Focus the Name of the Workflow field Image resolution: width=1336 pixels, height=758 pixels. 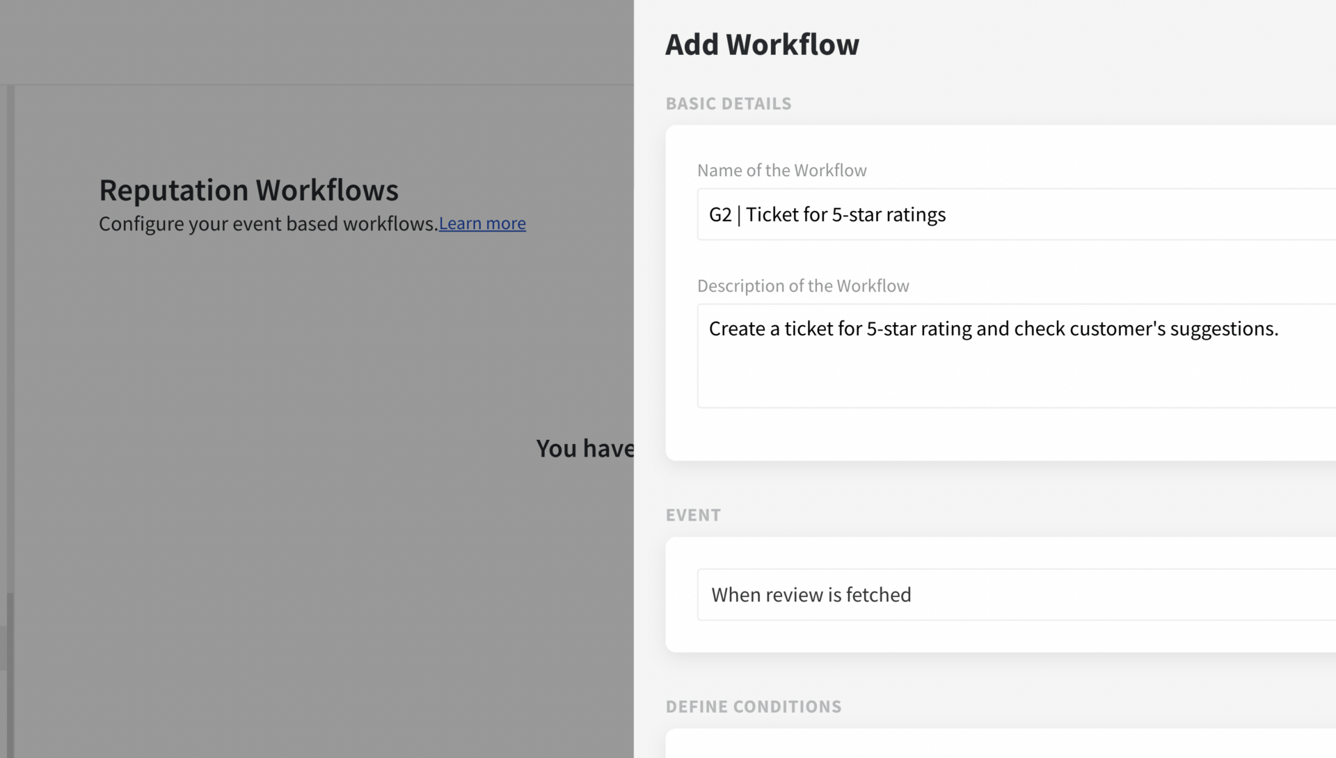tap(1113, 214)
